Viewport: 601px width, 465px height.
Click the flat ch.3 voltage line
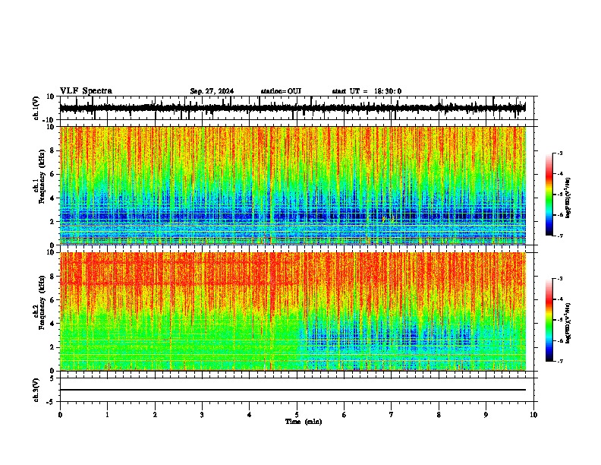pyautogui.click(x=293, y=390)
